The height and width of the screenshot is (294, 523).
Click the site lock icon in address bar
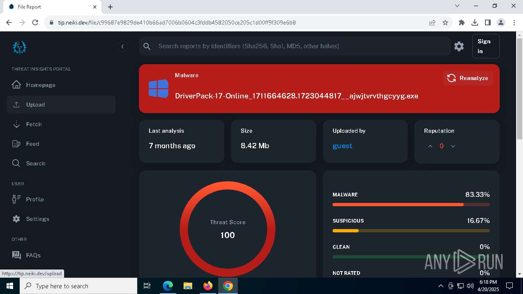click(51, 22)
